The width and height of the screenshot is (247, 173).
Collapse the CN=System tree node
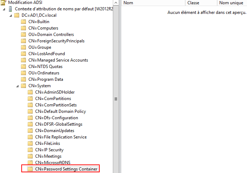pyautogui.click(x=17, y=86)
